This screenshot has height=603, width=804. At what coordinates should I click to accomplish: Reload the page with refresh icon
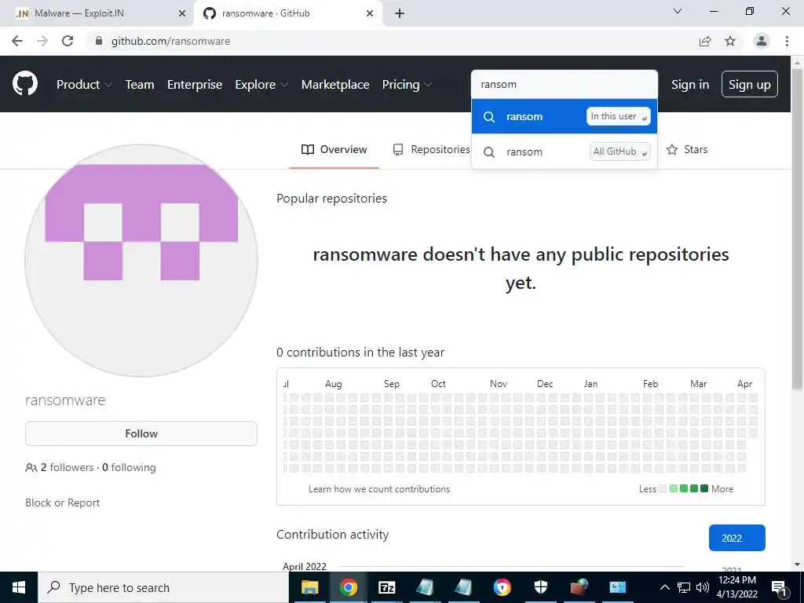(x=68, y=41)
